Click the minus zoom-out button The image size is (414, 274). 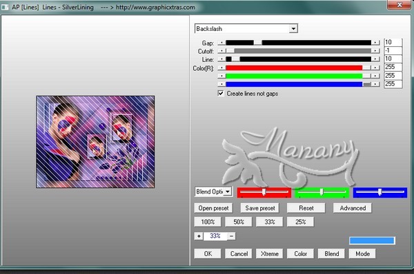pyautogui.click(x=231, y=236)
